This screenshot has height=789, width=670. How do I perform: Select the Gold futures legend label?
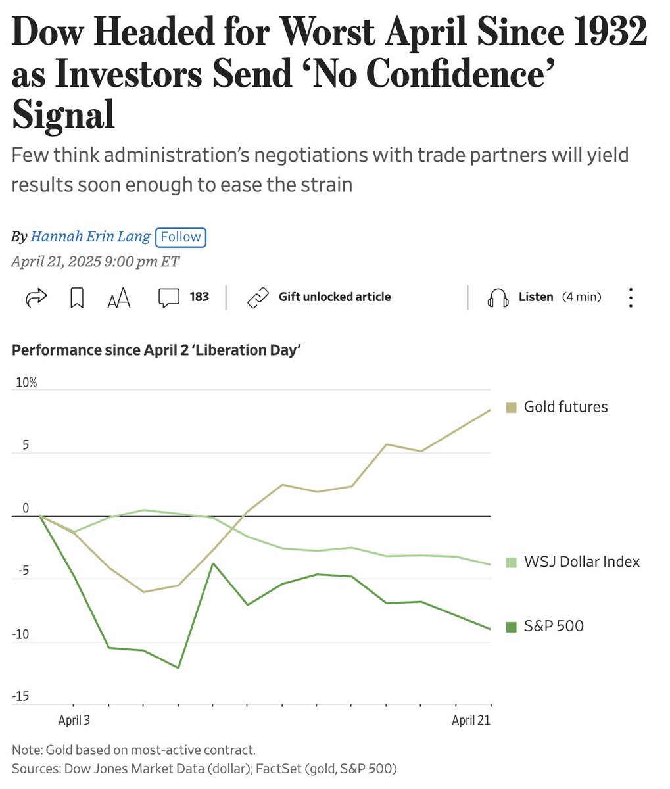point(565,407)
